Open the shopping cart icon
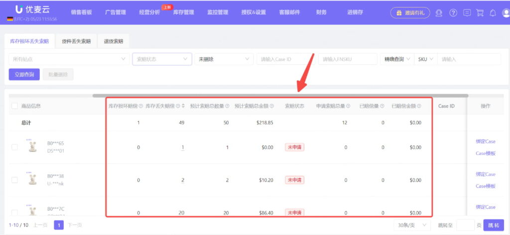This screenshot has width=510, height=235. pos(480,12)
